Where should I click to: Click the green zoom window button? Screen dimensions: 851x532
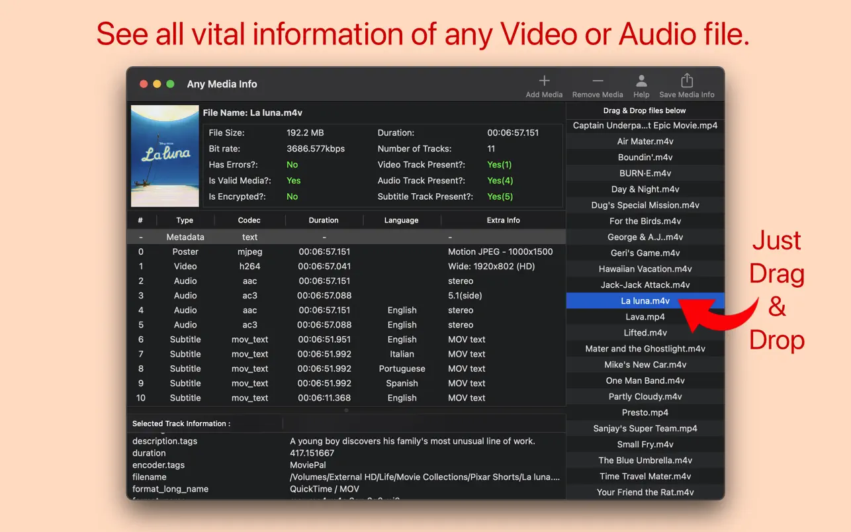click(170, 84)
